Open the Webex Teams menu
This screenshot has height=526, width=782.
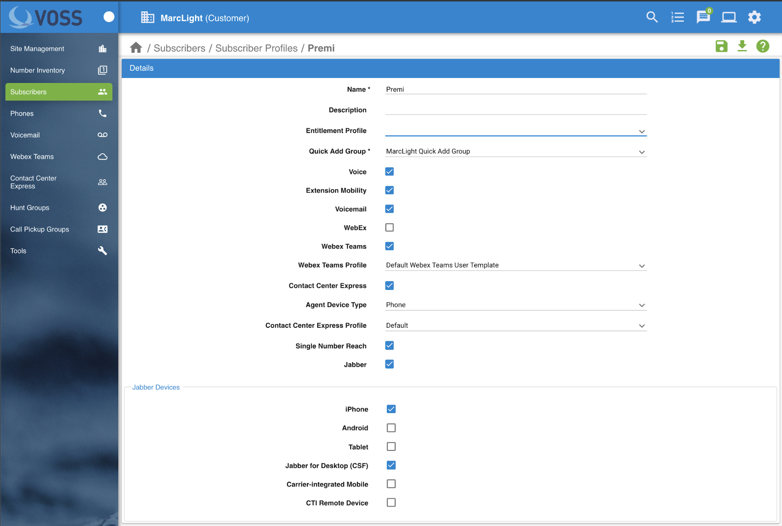(59, 156)
